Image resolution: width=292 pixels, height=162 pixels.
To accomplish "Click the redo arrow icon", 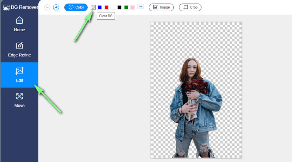I will pyautogui.click(x=56, y=7).
